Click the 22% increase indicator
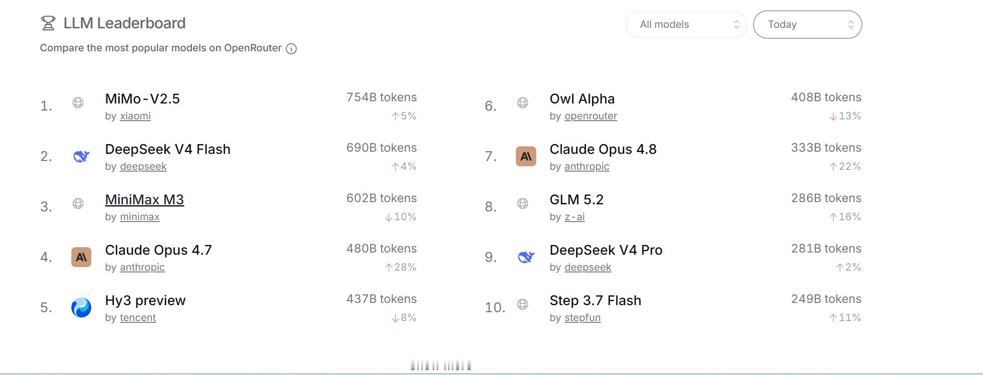The height and width of the screenshot is (375, 983). tap(845, 166)
